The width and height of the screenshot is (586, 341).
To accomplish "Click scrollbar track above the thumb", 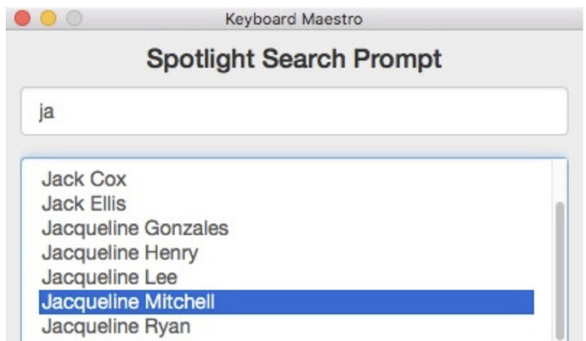I will tap(560, 181).
